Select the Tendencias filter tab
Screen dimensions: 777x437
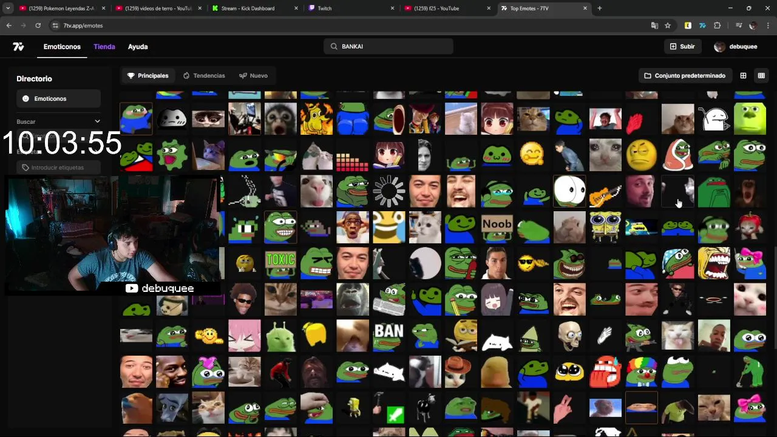tap(204, 76)
